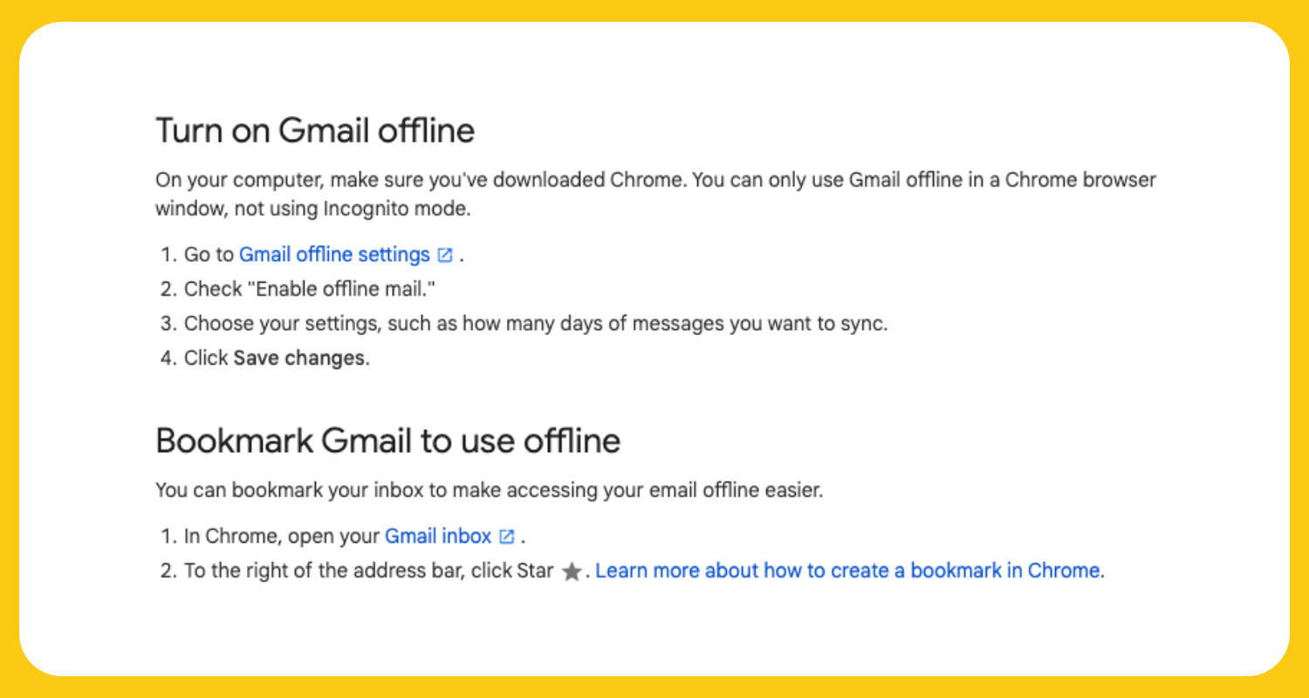The height and width of the screenshot is (698, 1309).
Task: Click the Bookmark Gmail to use offline heading
Action: pyautogui.click(x=387, y=441)
